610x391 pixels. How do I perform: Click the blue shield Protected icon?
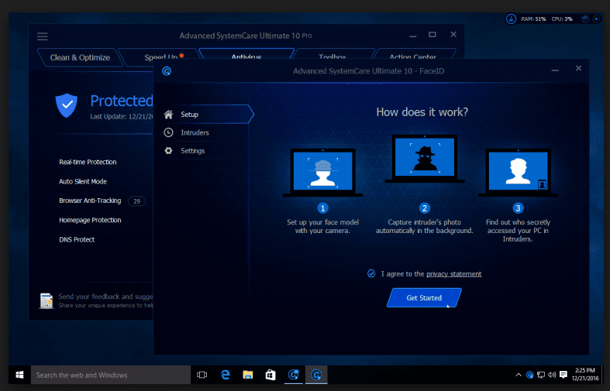pos(67,105)
